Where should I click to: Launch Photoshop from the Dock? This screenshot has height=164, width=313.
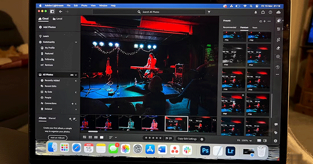coord(205,151)
